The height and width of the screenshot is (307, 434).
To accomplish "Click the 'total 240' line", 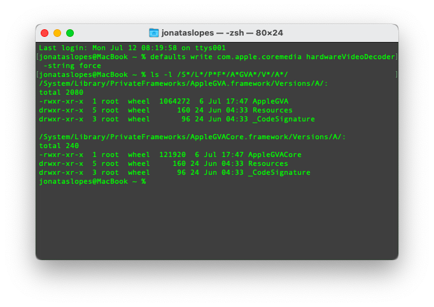I will point(59,146).
